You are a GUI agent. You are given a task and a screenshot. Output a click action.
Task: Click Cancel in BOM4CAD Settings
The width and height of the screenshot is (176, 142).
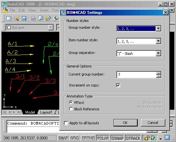click(153, 123)
